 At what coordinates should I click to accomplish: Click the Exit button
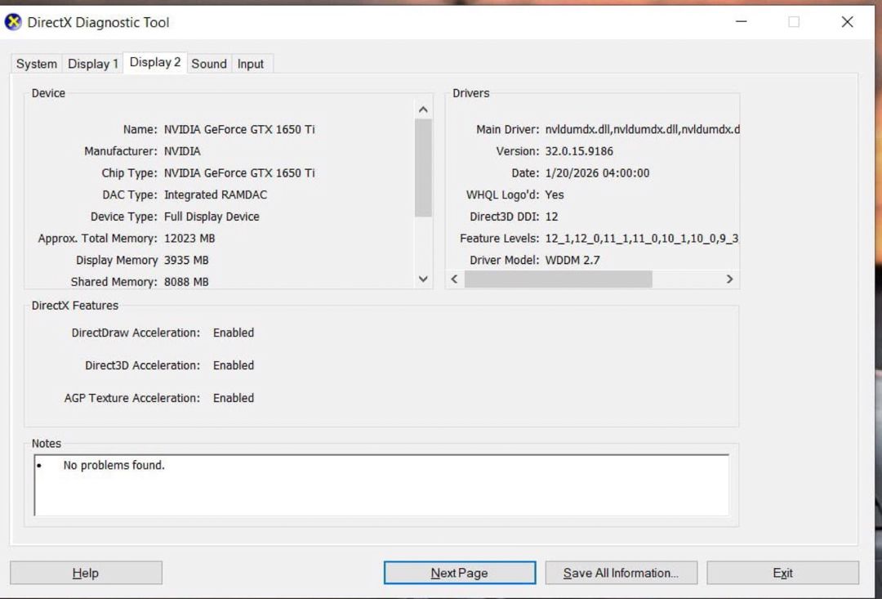click(x=782, y=573)
